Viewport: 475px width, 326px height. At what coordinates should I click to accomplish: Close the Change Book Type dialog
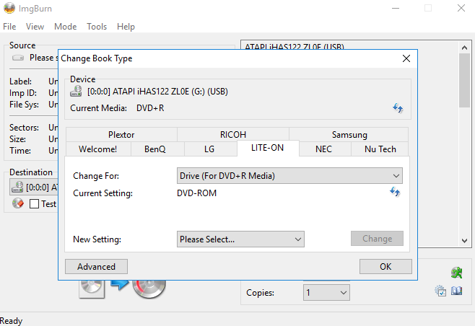[406, 58]
